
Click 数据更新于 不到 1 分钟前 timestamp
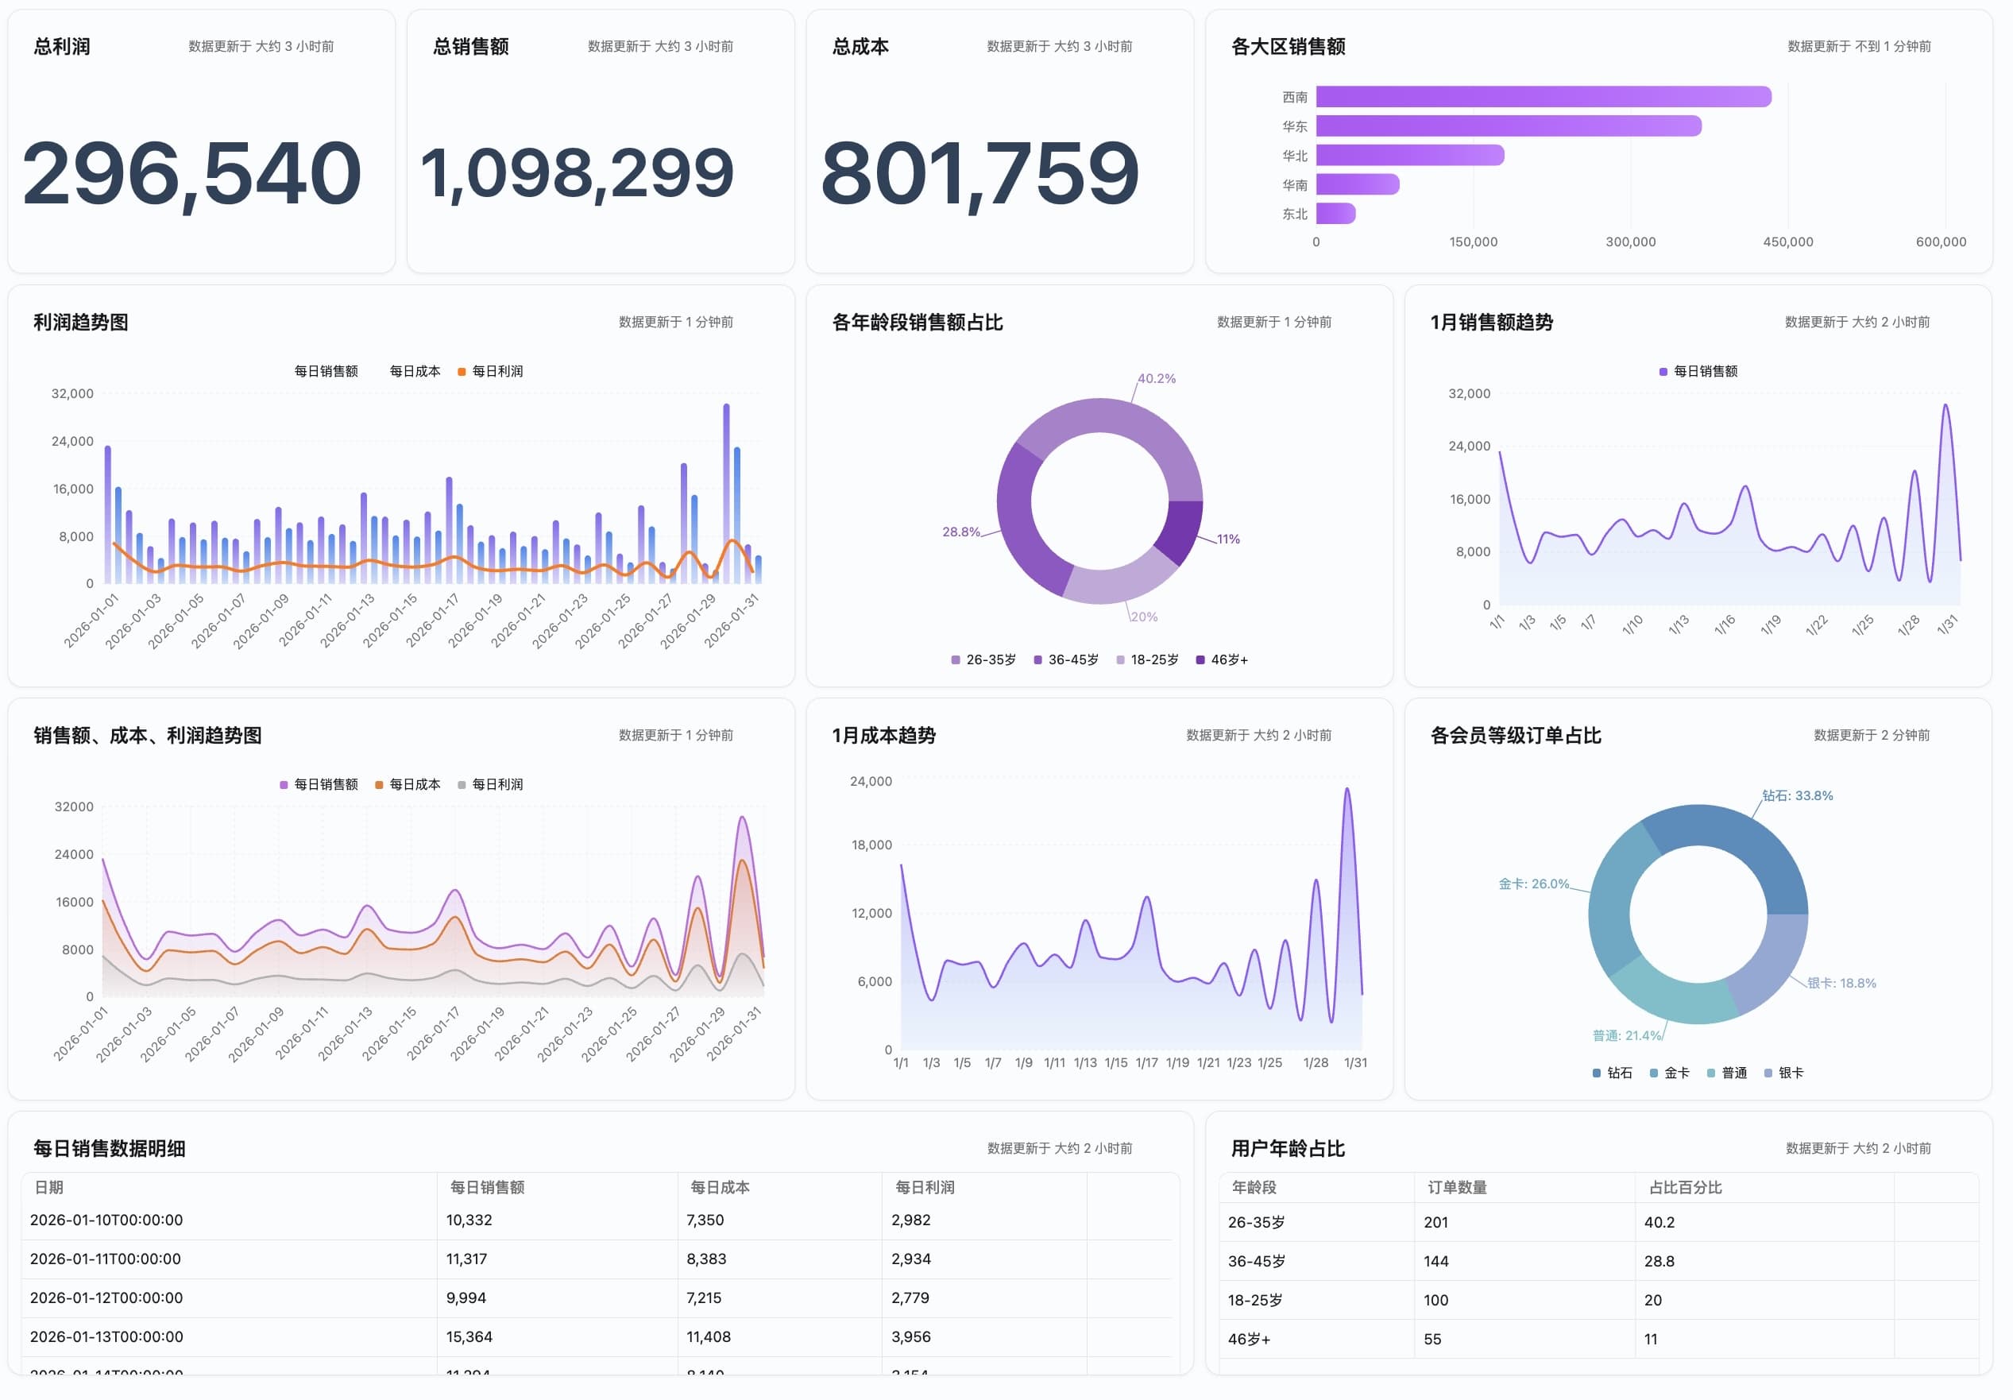click(1859, 46)
